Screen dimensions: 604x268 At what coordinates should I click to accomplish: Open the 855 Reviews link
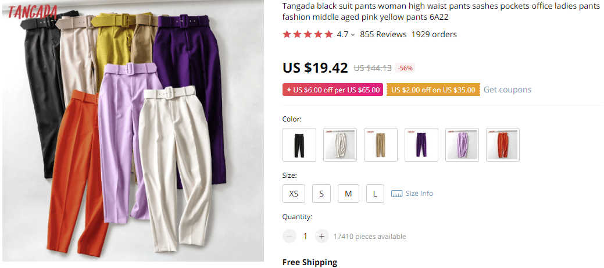tap(383, 34)
